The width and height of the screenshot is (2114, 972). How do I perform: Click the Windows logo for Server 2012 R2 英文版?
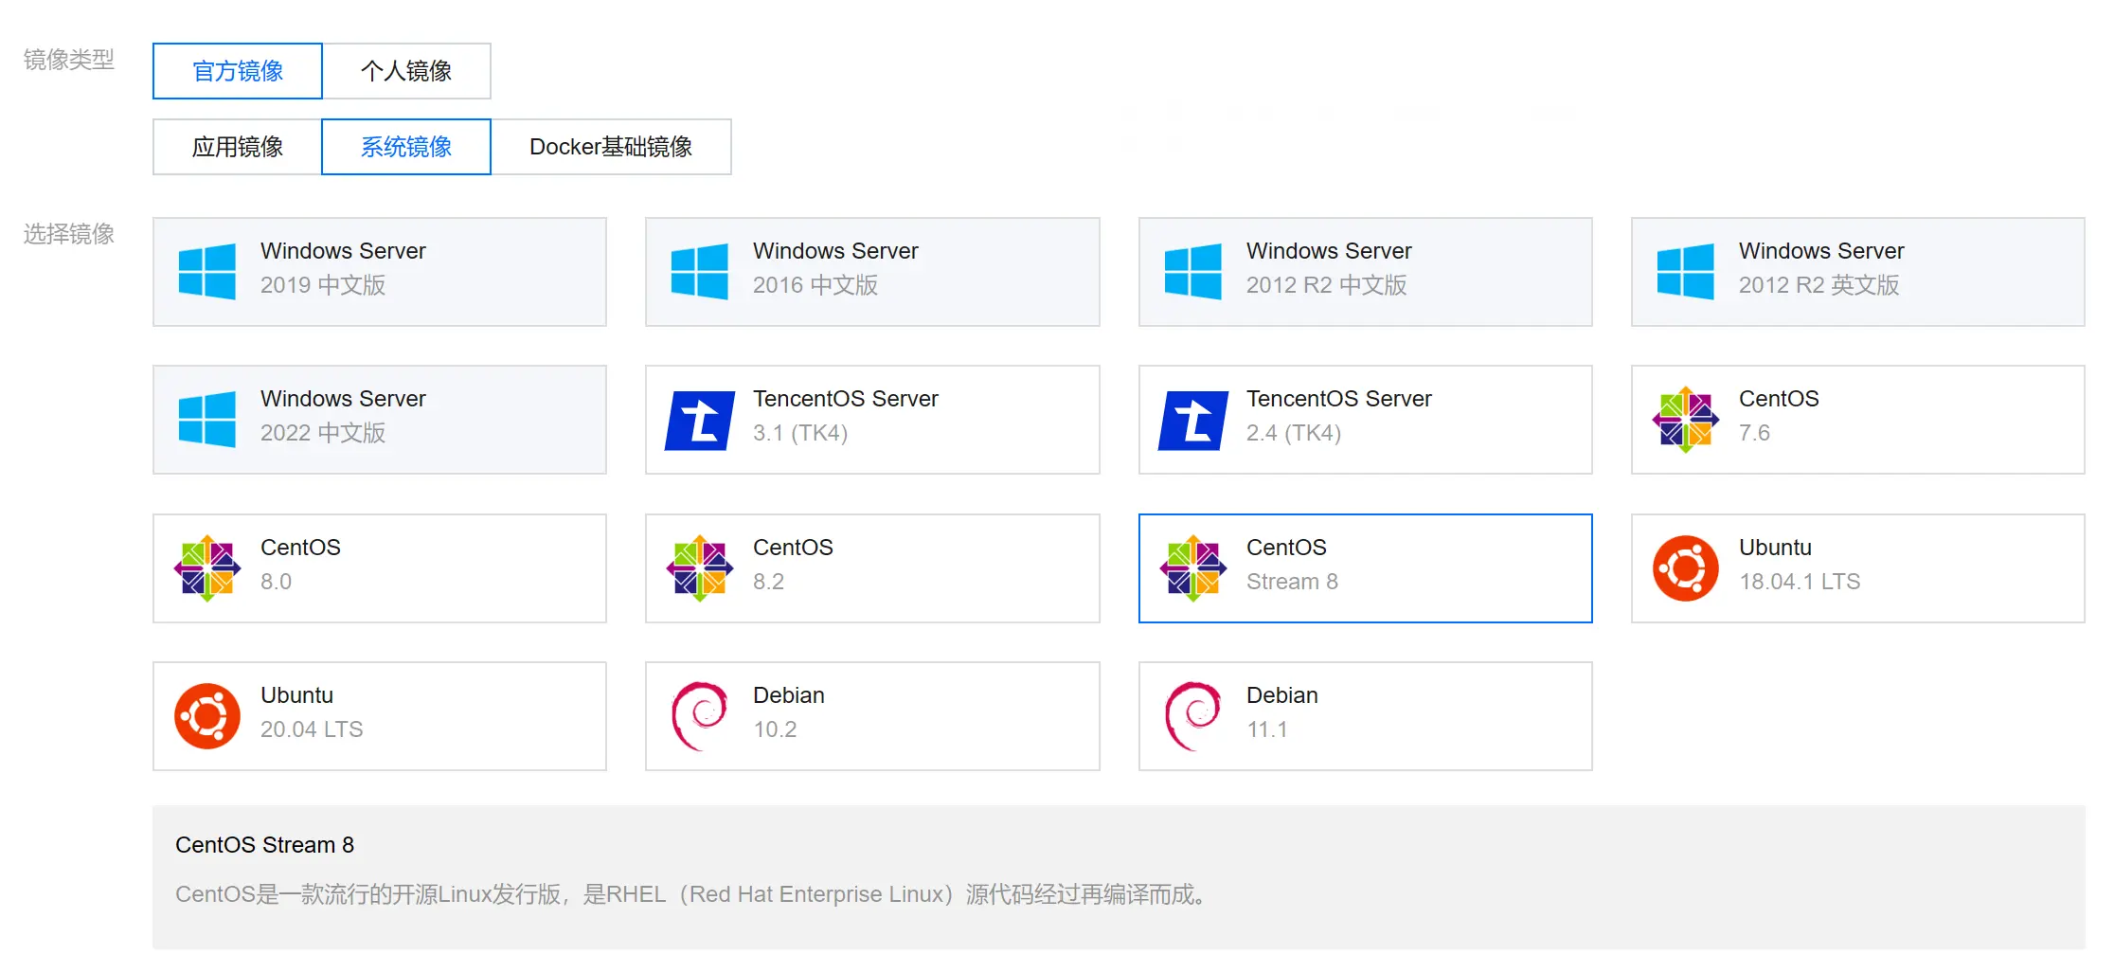1685,272
